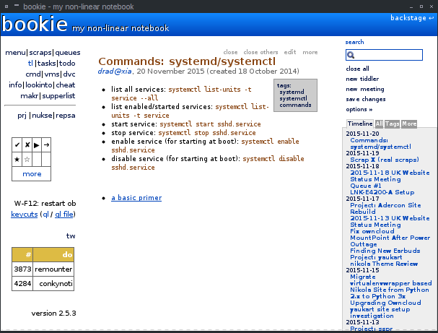Click the outlined empty star icon
Viewport: 438px width, 333px height.
coord(27,159)
